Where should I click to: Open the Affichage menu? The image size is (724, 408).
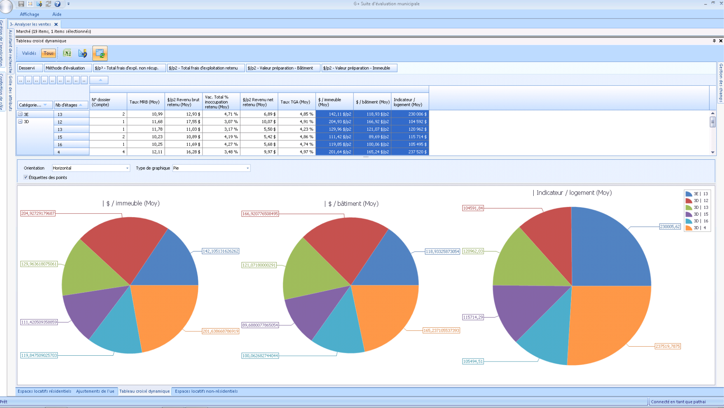pyautogui.click(x=29, y=15)
